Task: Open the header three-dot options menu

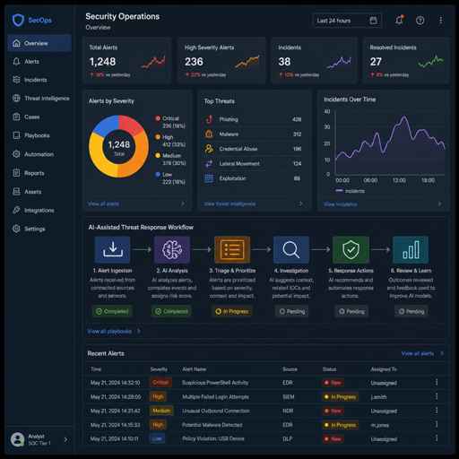Action: (440, 21)
